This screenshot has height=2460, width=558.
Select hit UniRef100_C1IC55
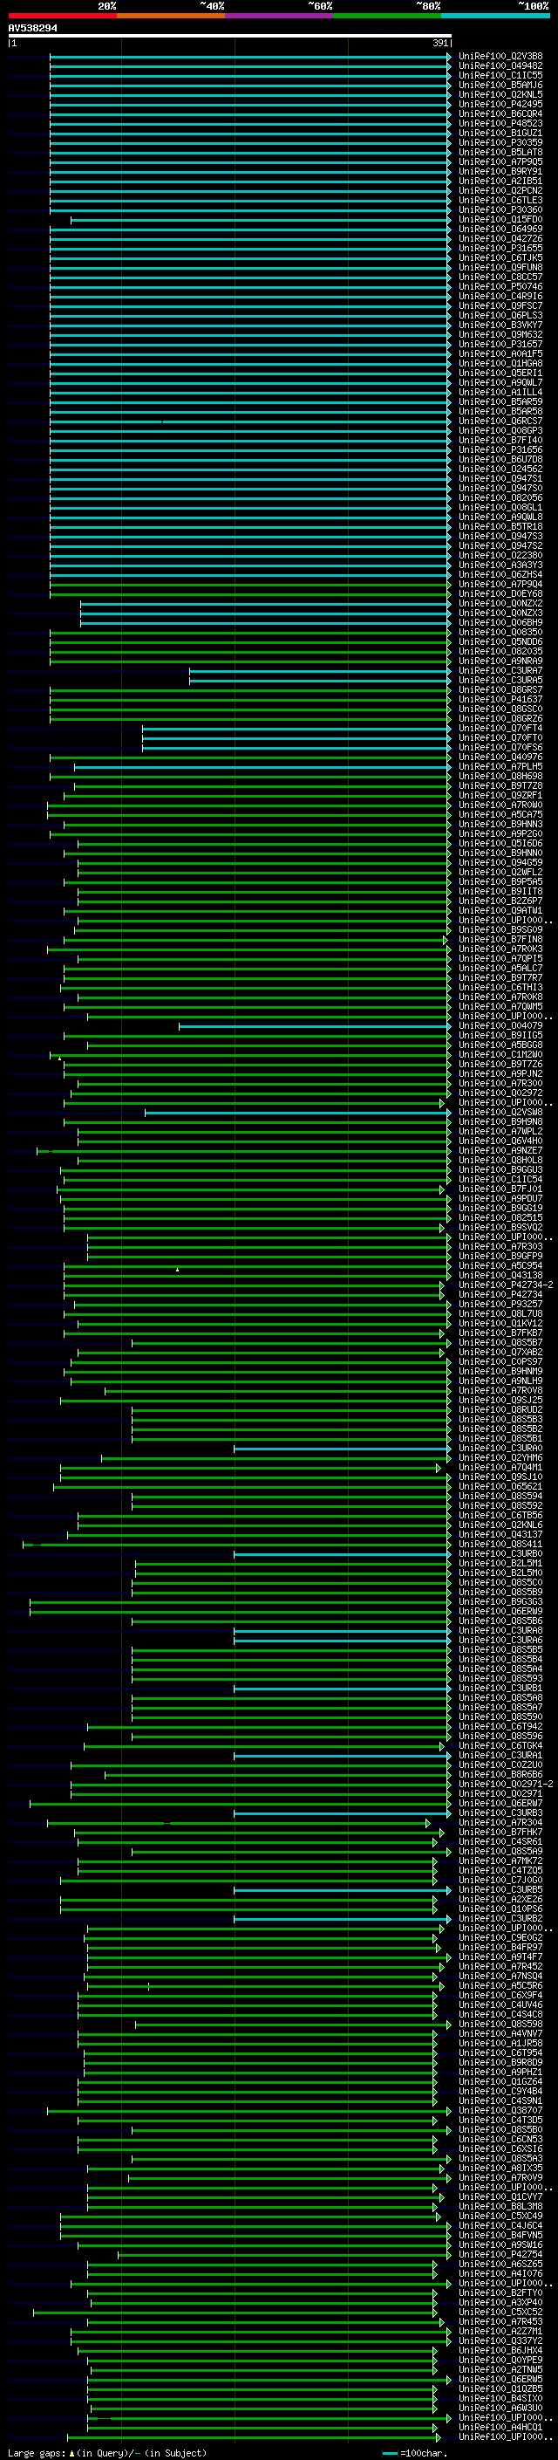click(500, 75)
